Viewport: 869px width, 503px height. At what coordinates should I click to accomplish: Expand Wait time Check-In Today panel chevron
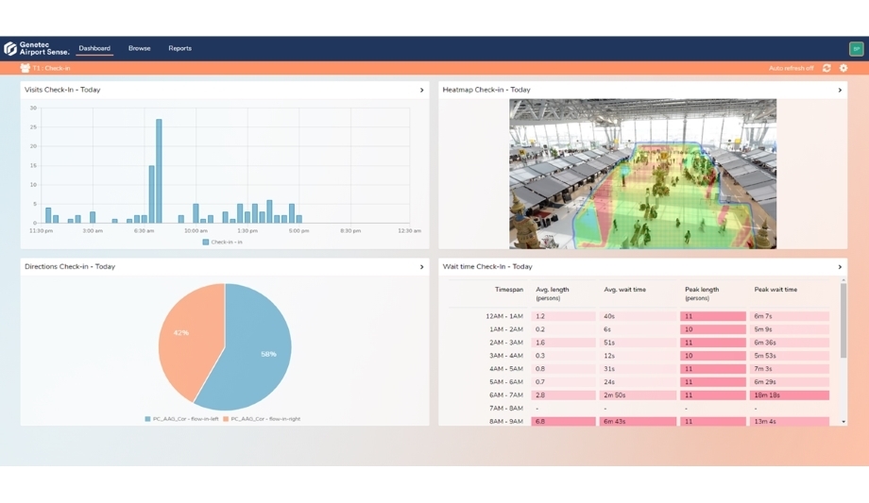pos(840,267)
